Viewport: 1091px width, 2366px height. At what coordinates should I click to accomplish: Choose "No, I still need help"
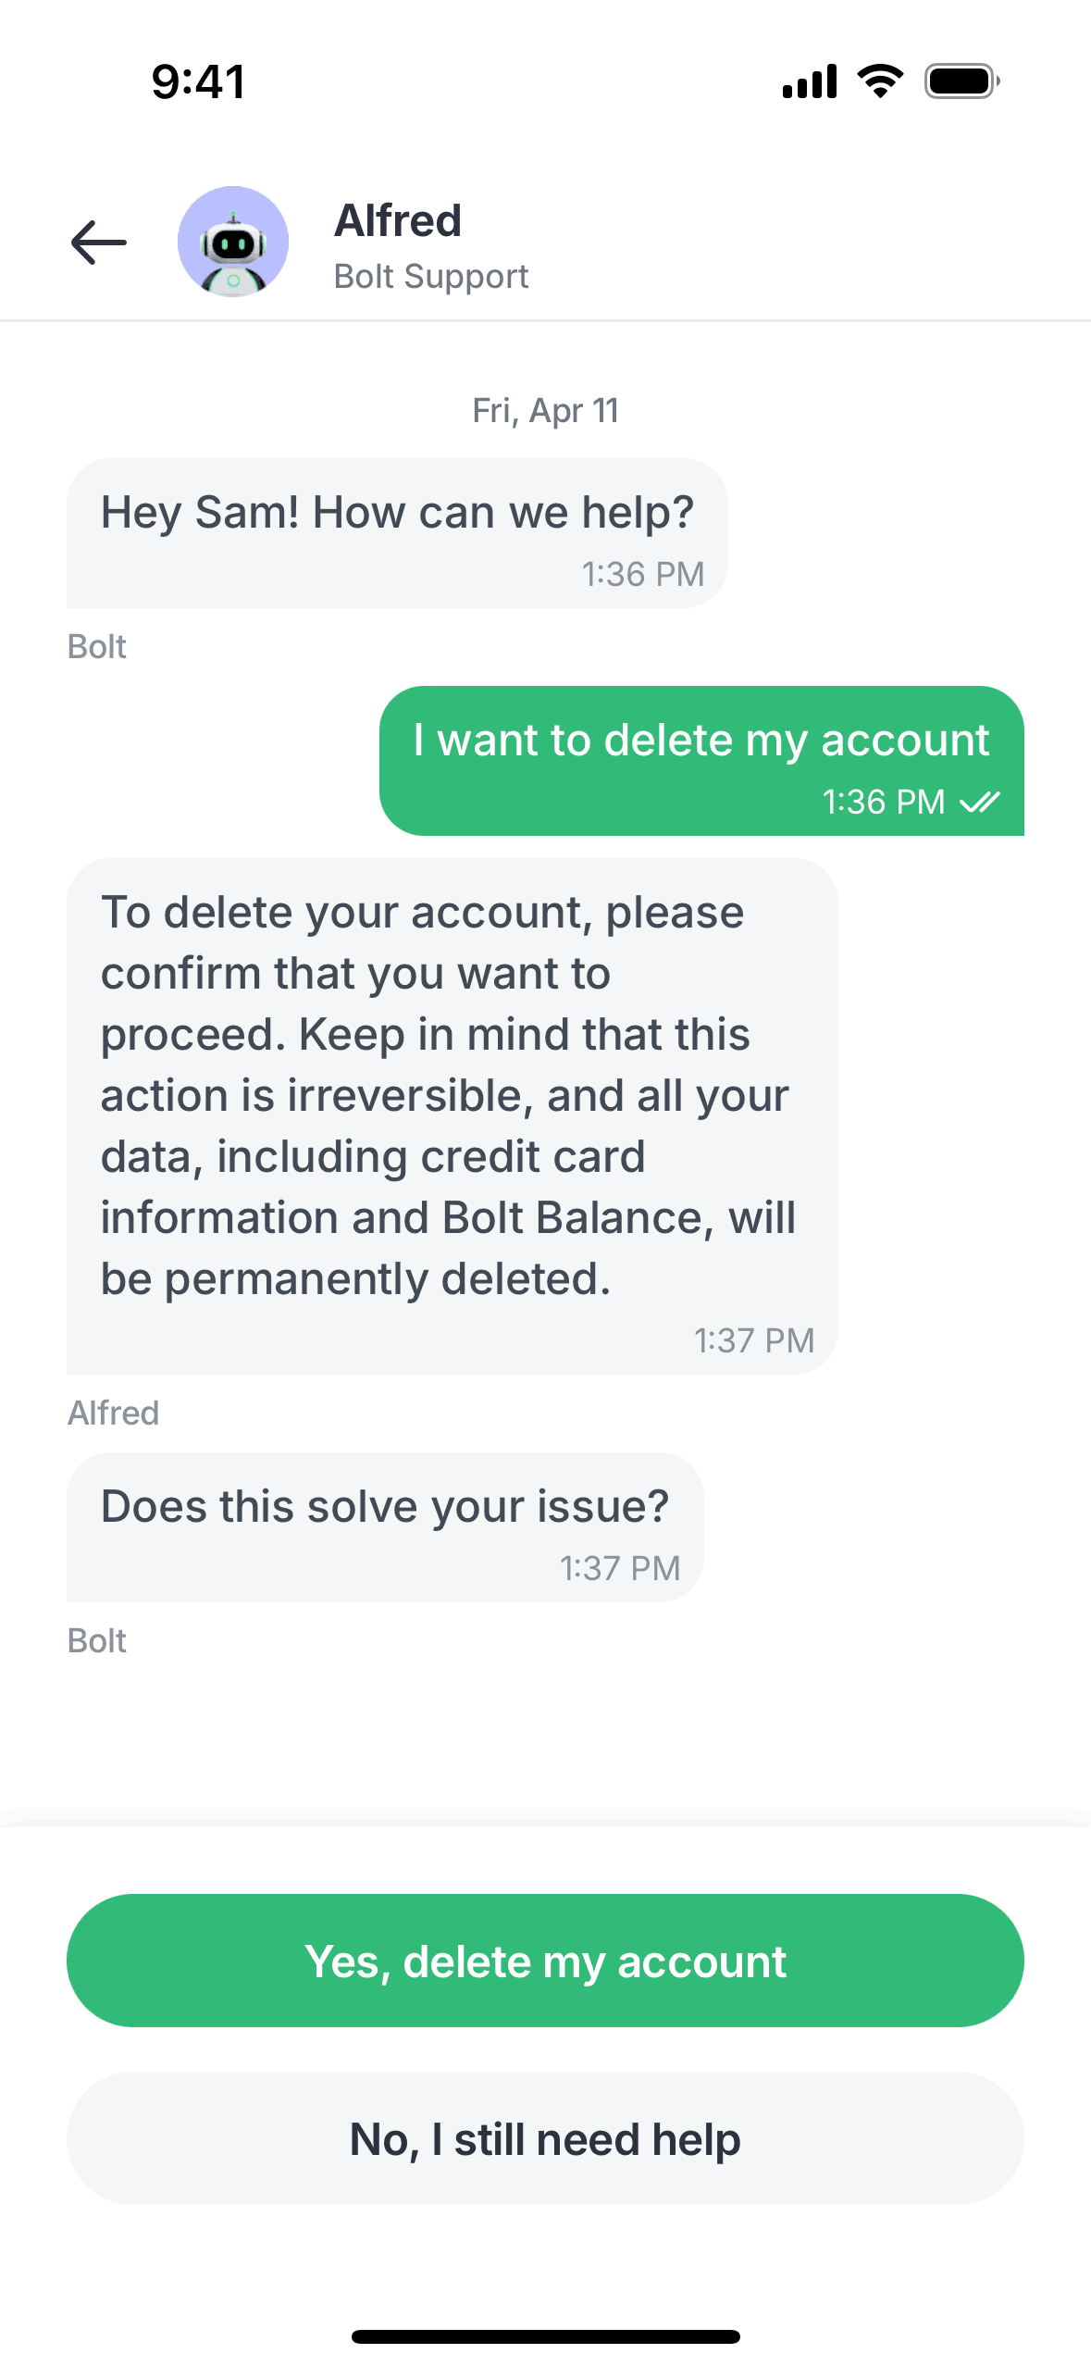click(x=545, y=2138)
